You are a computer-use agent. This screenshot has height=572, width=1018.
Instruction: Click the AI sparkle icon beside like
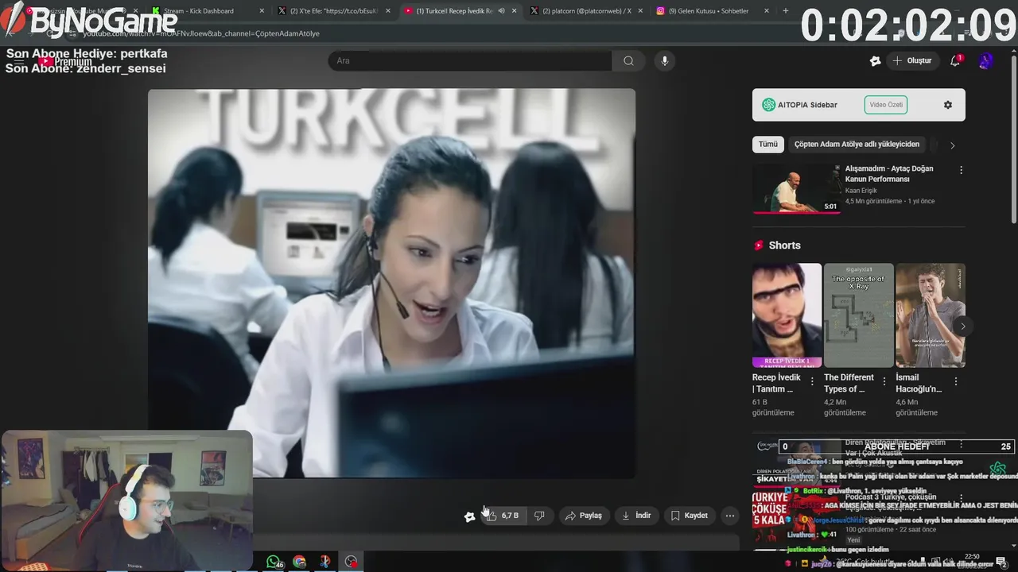[x=469, y=516]
